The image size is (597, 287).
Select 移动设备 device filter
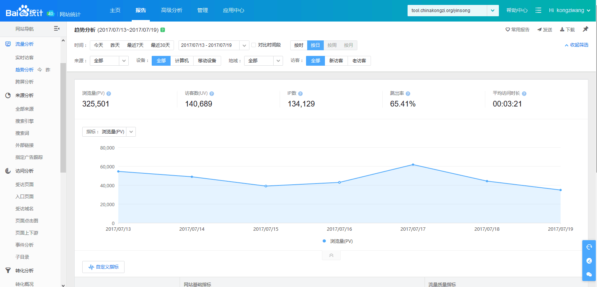pyautogui.click(x=207, y=61)
